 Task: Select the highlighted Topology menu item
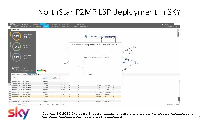coord(46,26)
